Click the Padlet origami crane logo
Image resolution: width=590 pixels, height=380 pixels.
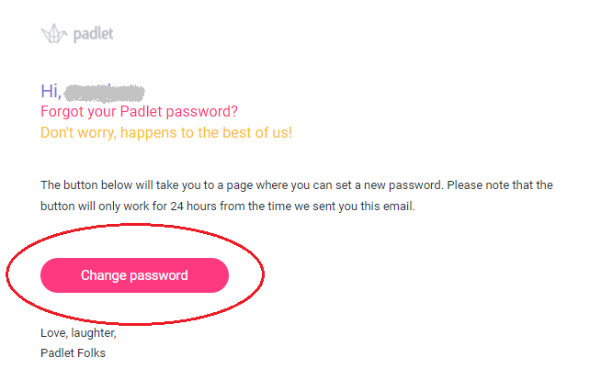click(54, 34)
